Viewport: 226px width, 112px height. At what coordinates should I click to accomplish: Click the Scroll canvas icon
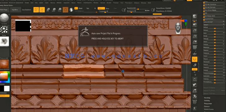point(195,24)
